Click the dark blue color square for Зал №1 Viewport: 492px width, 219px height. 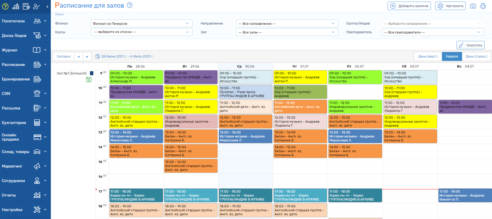coord(92,73)
